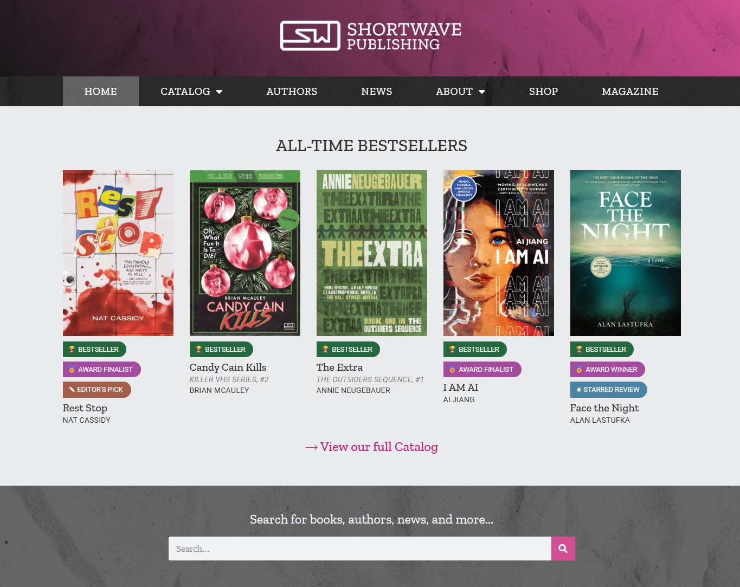Click the magnifying glass search button
This screenshot has height=587, width=740.
click(x=563, y=549)
